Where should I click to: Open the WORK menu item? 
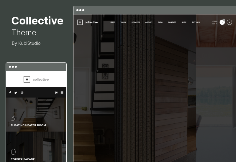click(123, 22)
